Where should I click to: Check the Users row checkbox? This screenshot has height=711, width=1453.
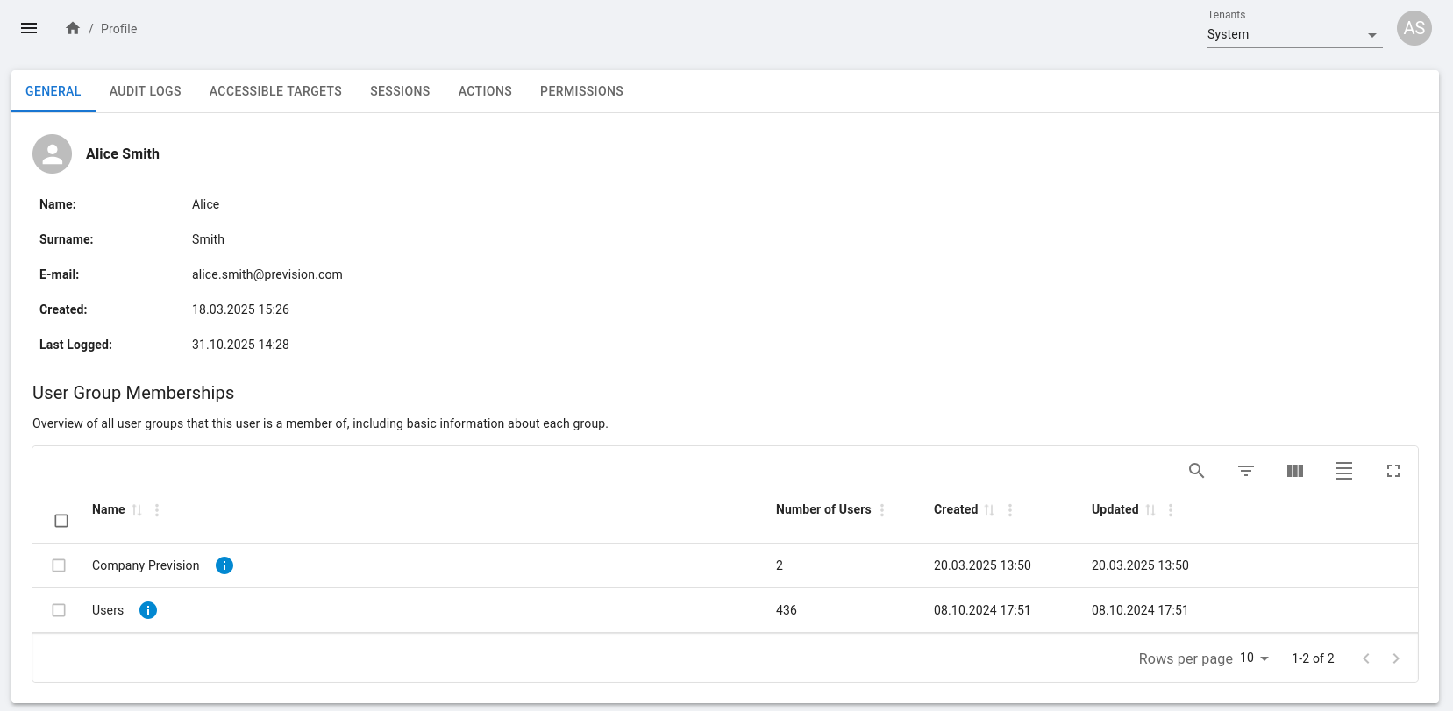pyautogui.click(x=59, y=610)
